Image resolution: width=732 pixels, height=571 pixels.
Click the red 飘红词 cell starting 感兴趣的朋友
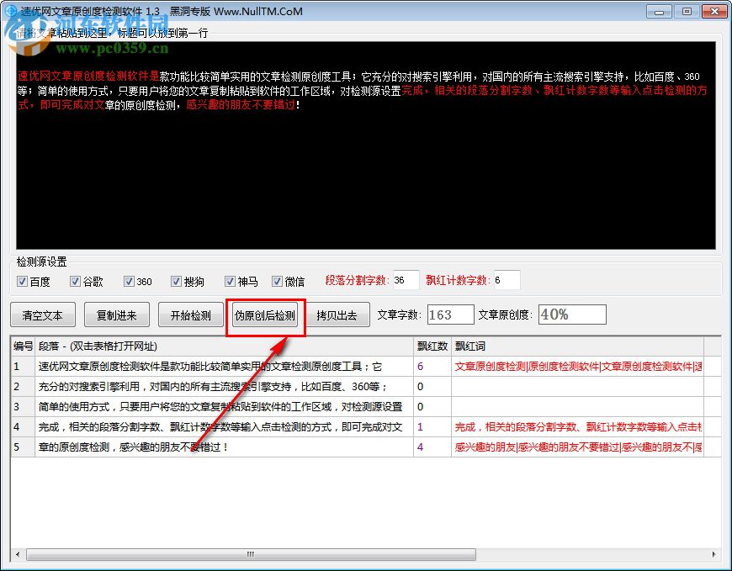pyautogui.click(x=577, y=447)
